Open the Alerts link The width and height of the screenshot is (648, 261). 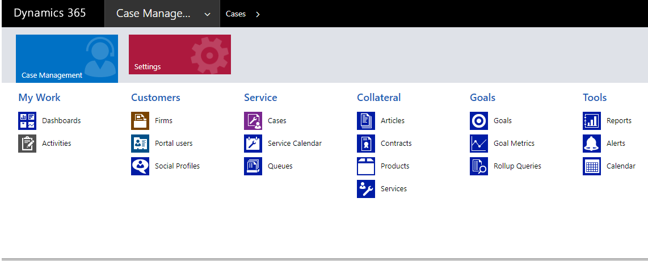pos(616,144)
